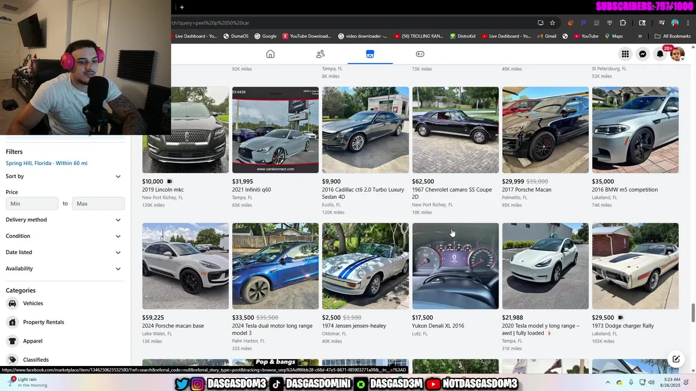Open the 2019 Lincoln mkc photo
The height and width of the screenshot is (391, 696).
185,130
